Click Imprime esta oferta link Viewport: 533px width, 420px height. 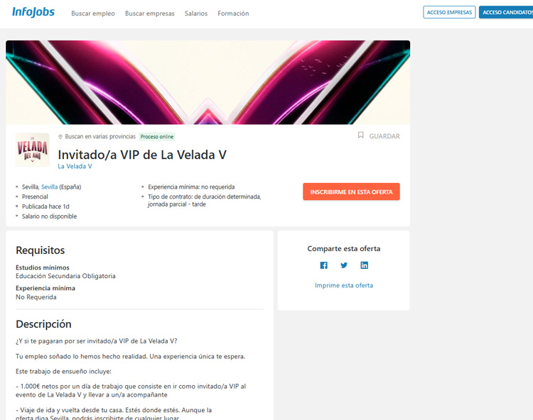(x=344, y=285)
